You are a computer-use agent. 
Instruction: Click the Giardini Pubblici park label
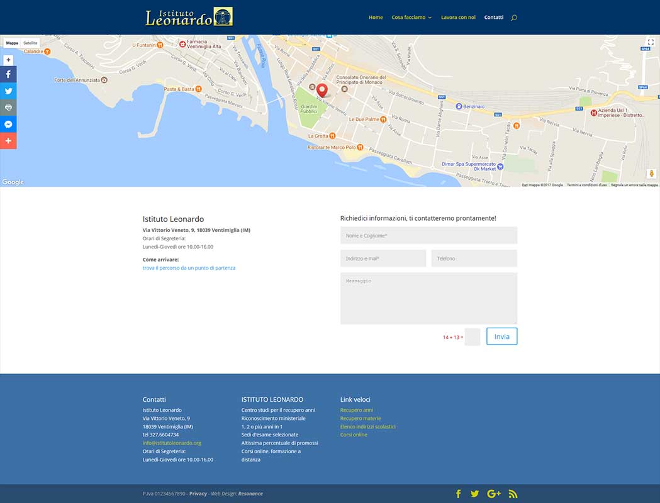click(309, 109)
